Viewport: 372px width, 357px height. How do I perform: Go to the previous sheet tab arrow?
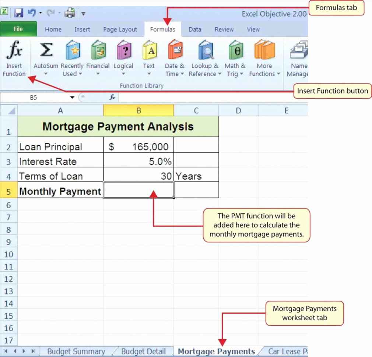[15, 351]
